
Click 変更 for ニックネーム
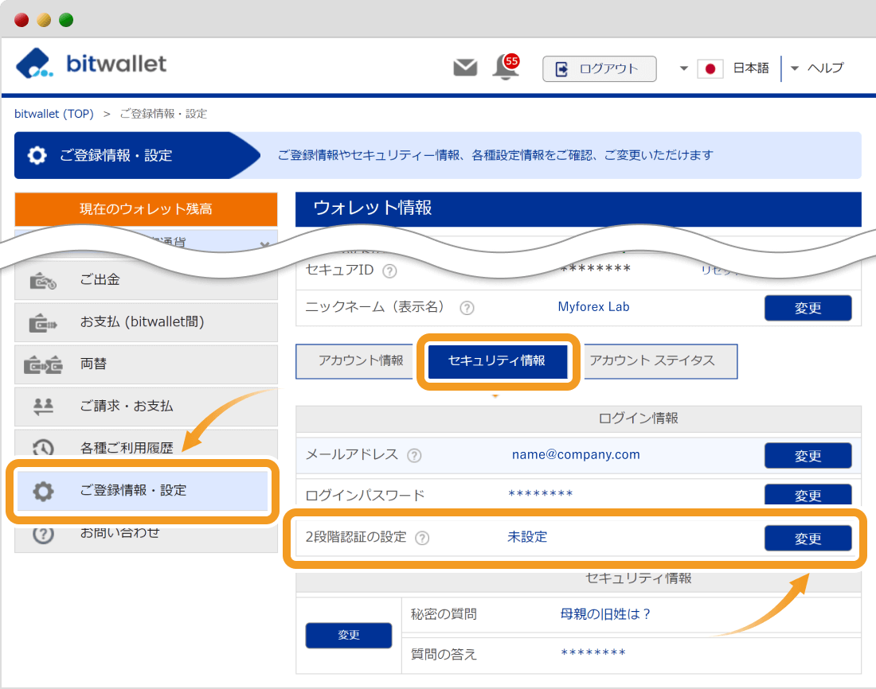[808, 308]
